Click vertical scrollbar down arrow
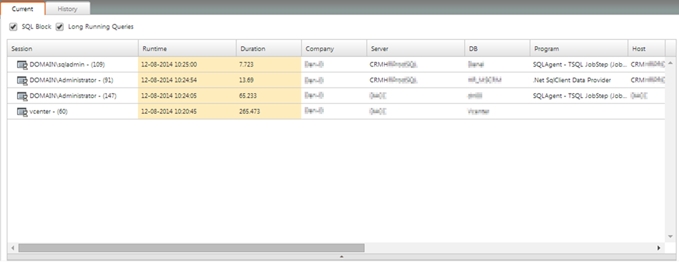679x262 pixels. (x=671, y=236)
